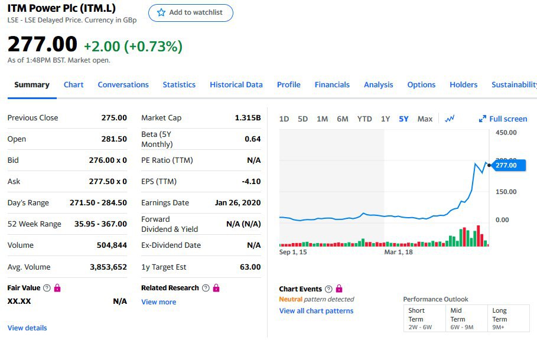Open the Financials tab

pos(332,85)
